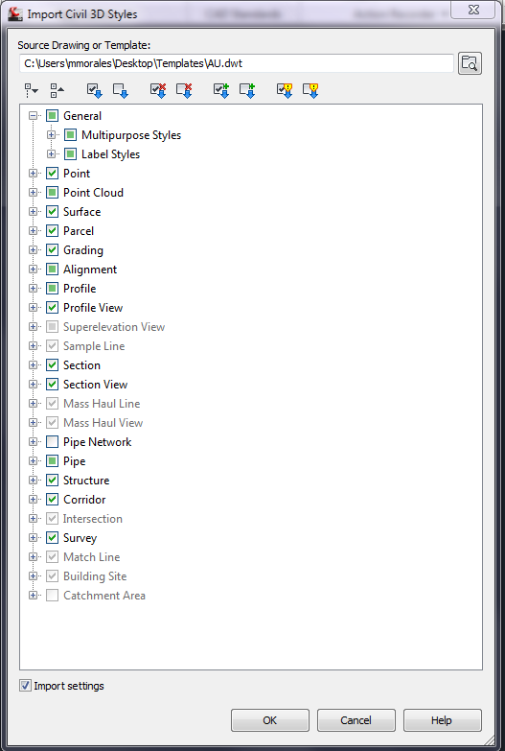Image resolution: width=505 pixels, height=751 pixels.
Task: Expand the Survey tree node
Action: pos(33,537)
